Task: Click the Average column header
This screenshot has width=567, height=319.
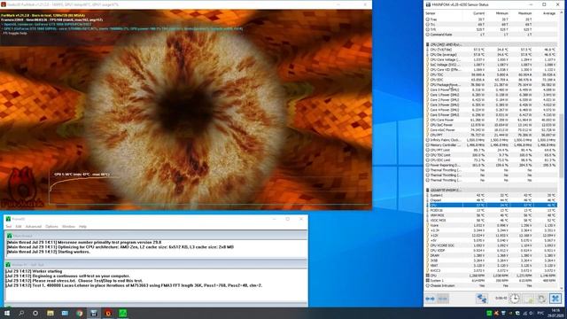Action: coord(549,13)
